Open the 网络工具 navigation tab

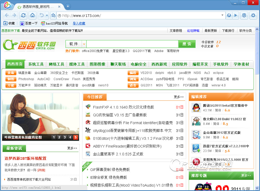pyautogui.click(x=56, y=64)
